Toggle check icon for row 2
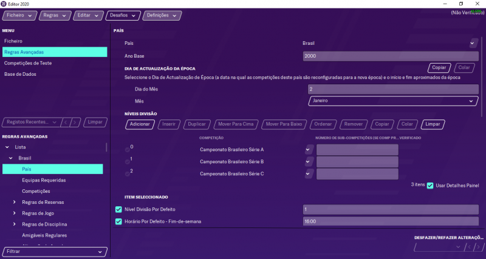This screenshot has height=259, width=486. coord(127,174)
